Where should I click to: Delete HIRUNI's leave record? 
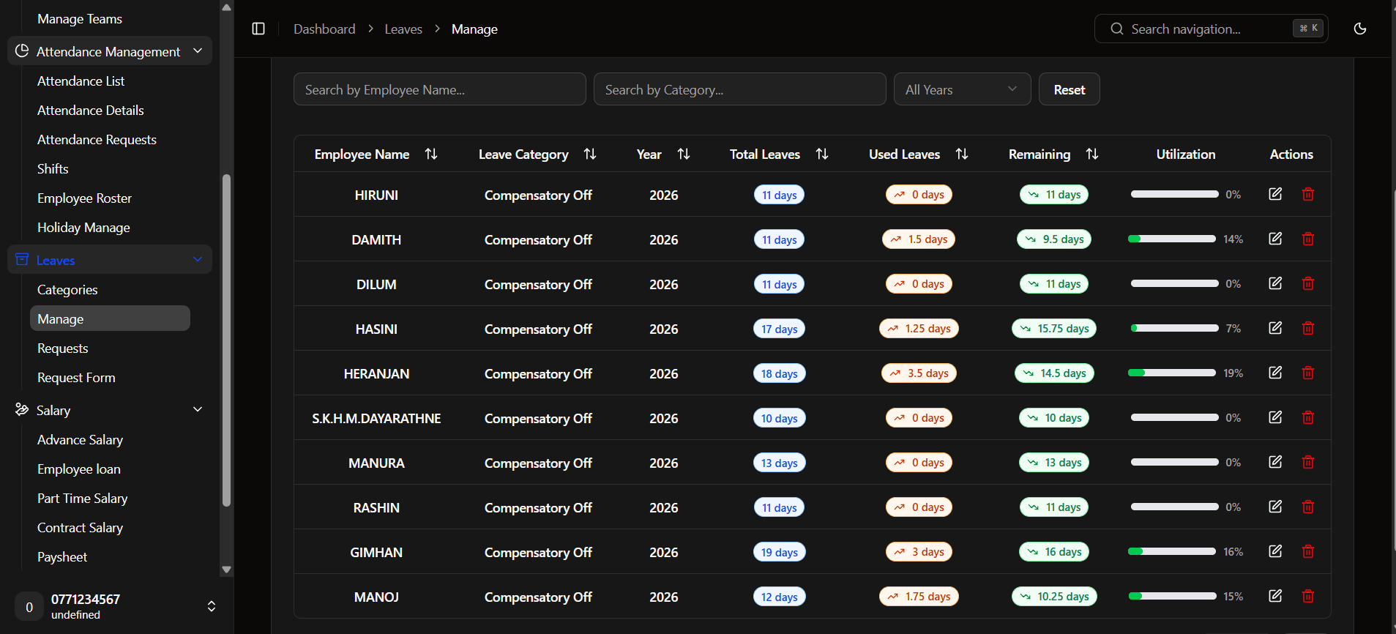pos(1308,194)
